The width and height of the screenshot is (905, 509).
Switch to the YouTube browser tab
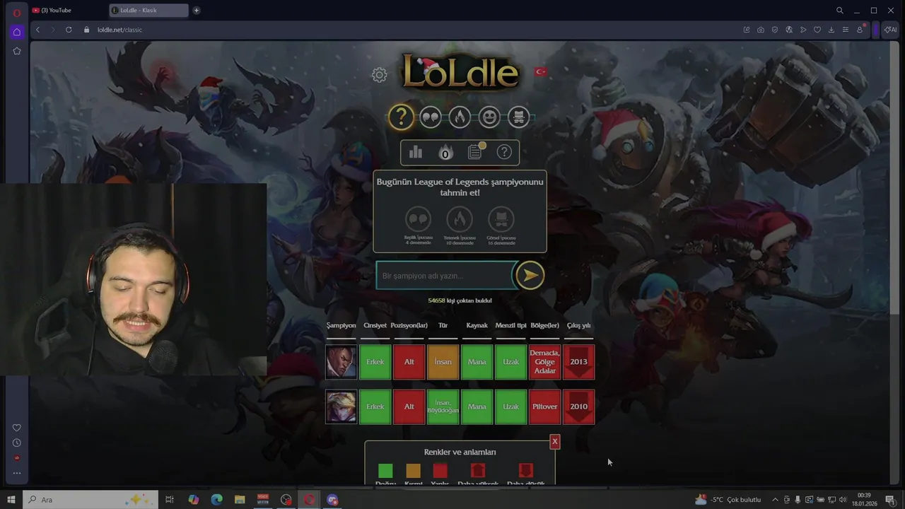click(67, 10)
